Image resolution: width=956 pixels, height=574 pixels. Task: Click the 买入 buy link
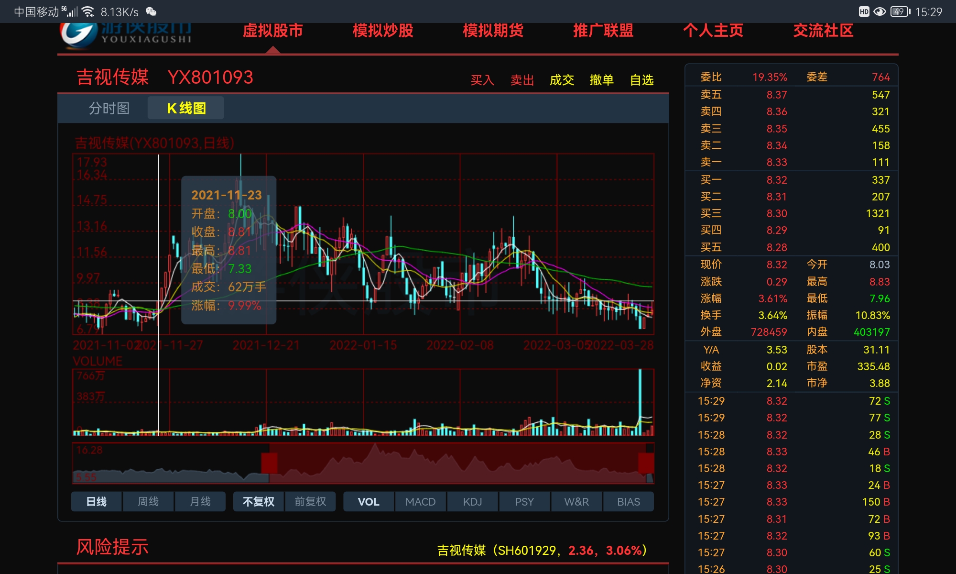[x=482, y=80]
